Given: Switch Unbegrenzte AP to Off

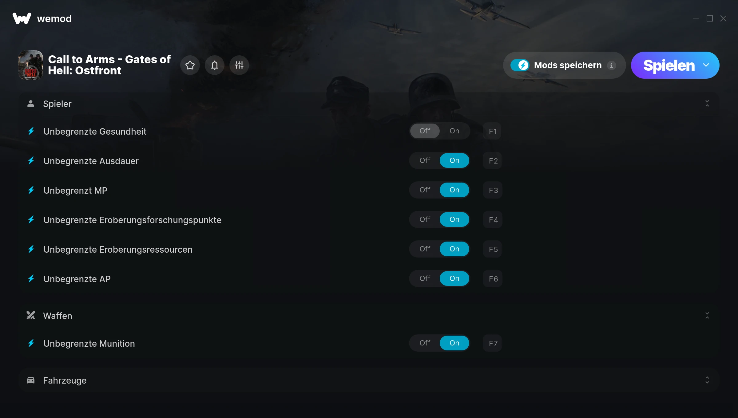Looking at the screenshot, I should point(425,278).
